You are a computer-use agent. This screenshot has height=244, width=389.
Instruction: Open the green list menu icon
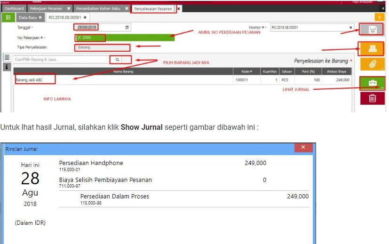point(8,17)
